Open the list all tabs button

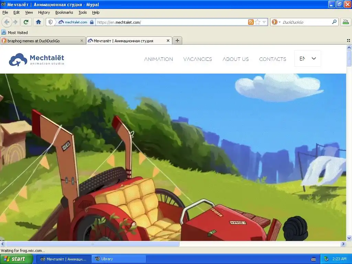(349, 41)
